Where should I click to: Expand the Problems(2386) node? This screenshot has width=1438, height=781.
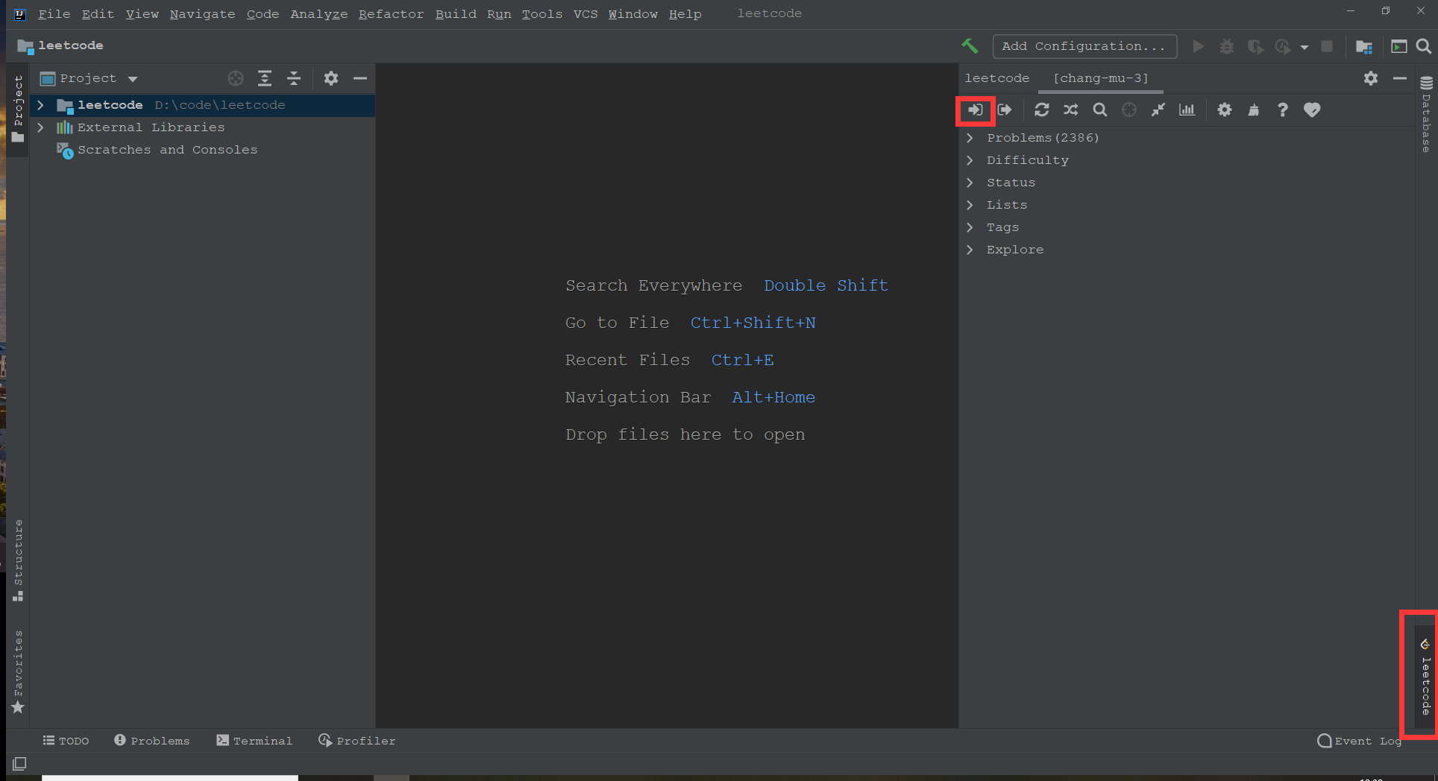point(970,138)
